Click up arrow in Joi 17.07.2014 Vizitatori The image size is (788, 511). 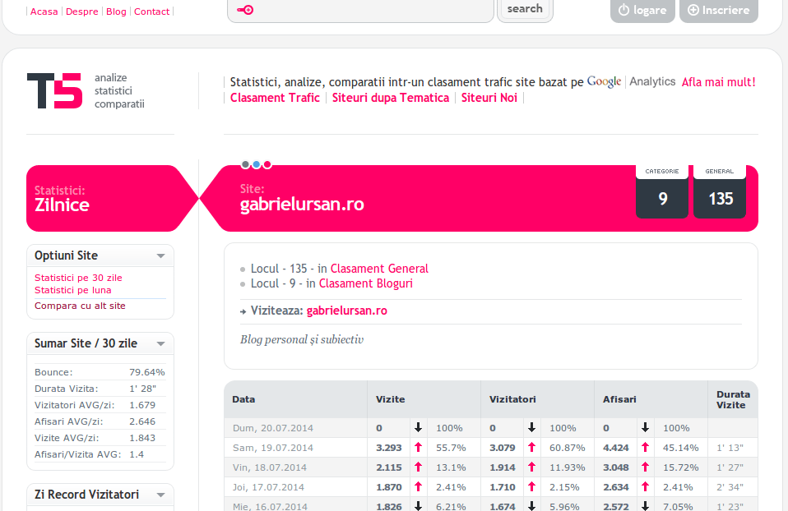pyautogui.click(x=531, y=486)
